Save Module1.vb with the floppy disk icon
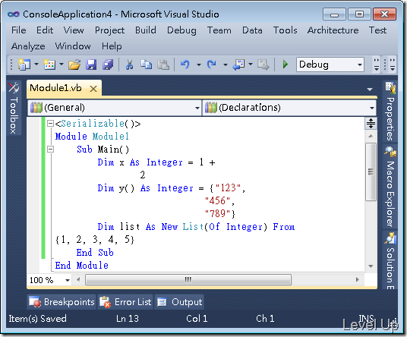 [91, 65]
